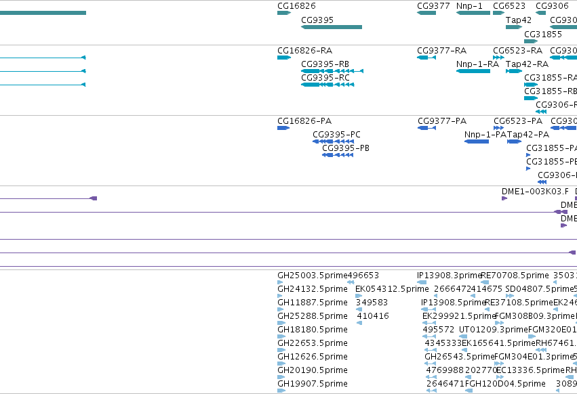This screenshot has width=577, height=394.
Task: Click the GH19907.5prime EST label
Action: point(313,384)
